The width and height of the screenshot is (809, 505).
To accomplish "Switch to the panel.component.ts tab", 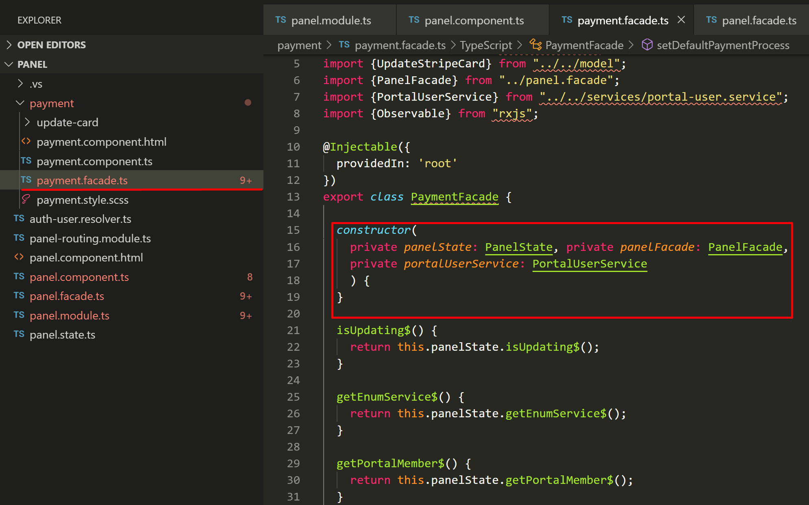I will click(474, 21).
